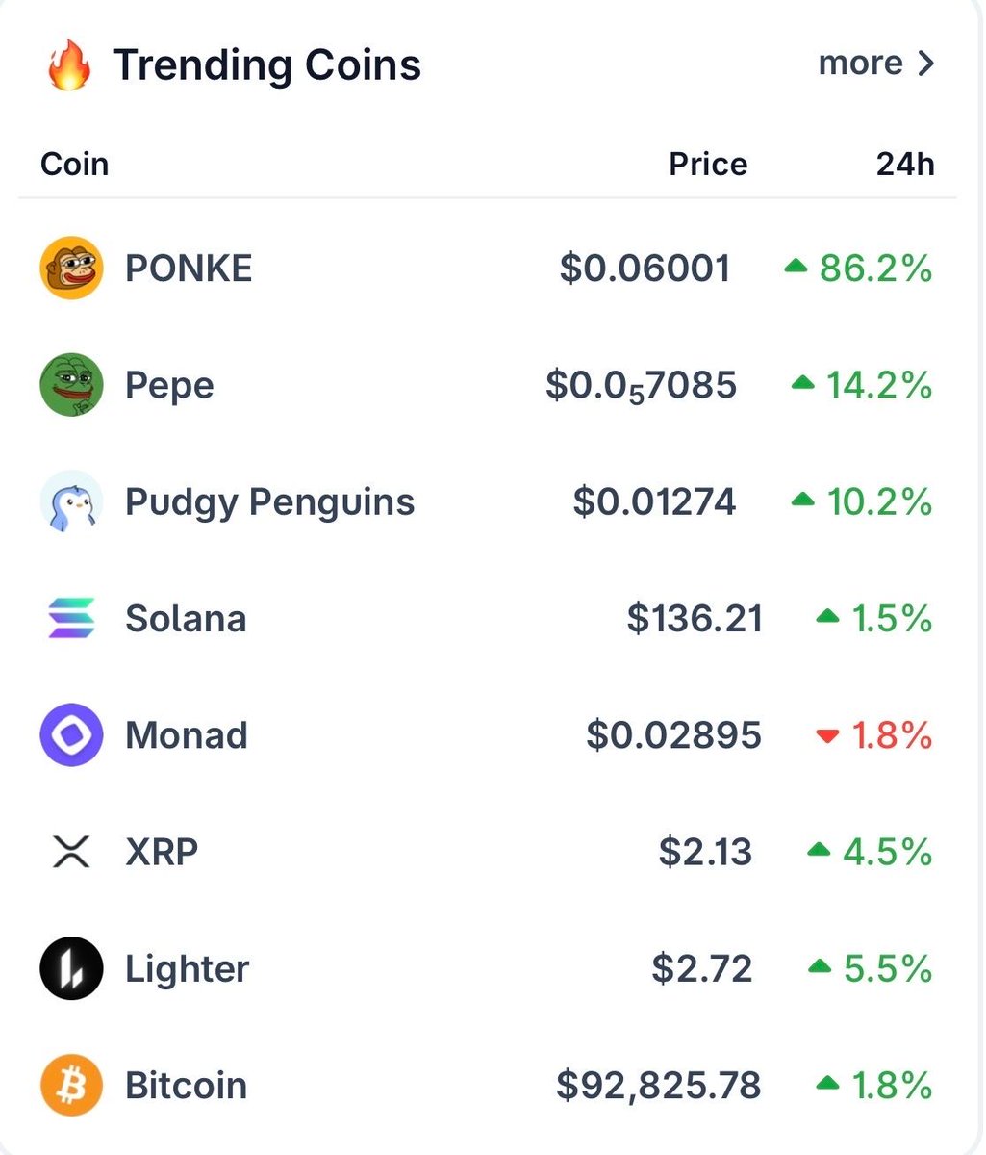Image resolution: width=986 pixels, height=1155 pixels.
Task: Open the Pudgy Penguins coin name
Action: point(269,502)
